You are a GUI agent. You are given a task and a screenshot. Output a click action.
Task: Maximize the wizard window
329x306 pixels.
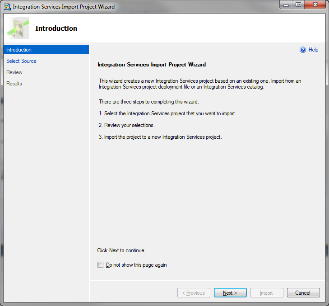tap(298, 5)
